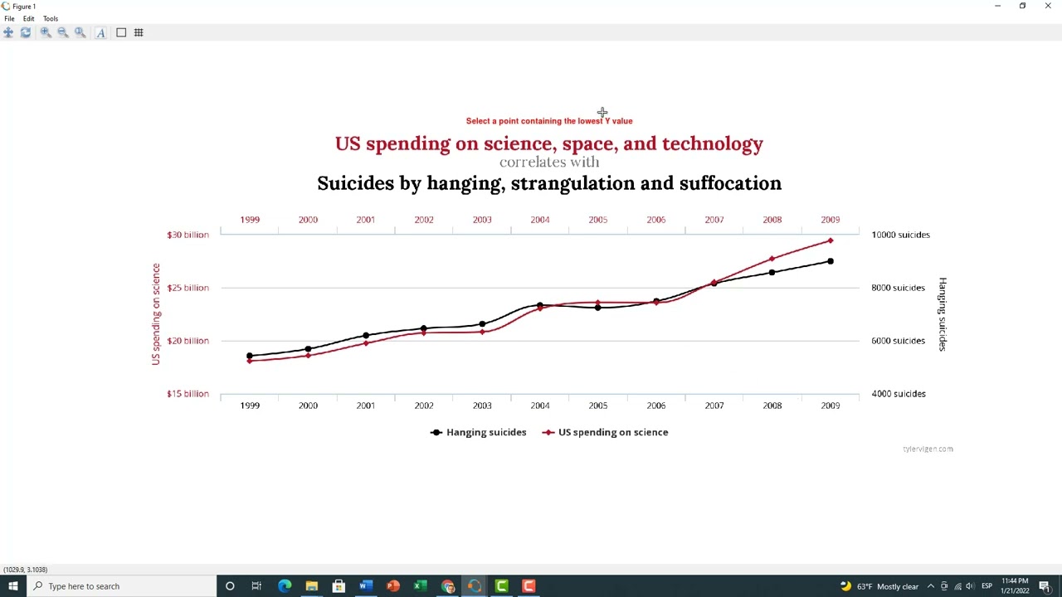Select the Rotate tool in the toolbar

[x=26, y=32]
